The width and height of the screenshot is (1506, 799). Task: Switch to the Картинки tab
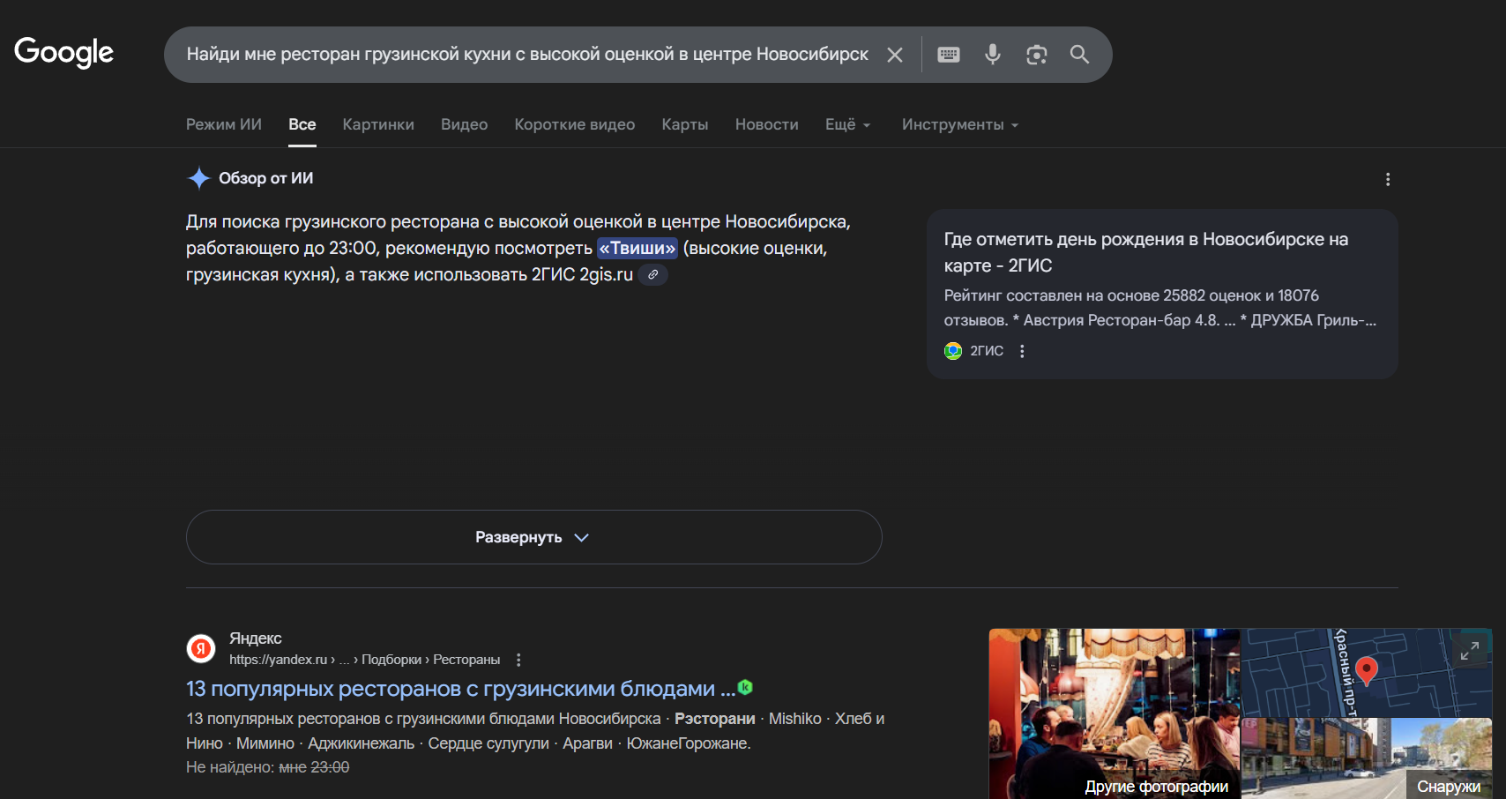pyautogui.click(x=377, y=124)
